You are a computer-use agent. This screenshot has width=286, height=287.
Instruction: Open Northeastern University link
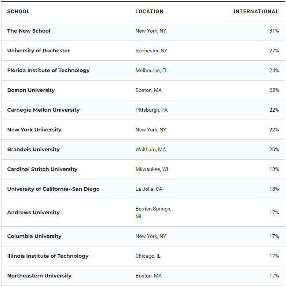tap(39, 276)
